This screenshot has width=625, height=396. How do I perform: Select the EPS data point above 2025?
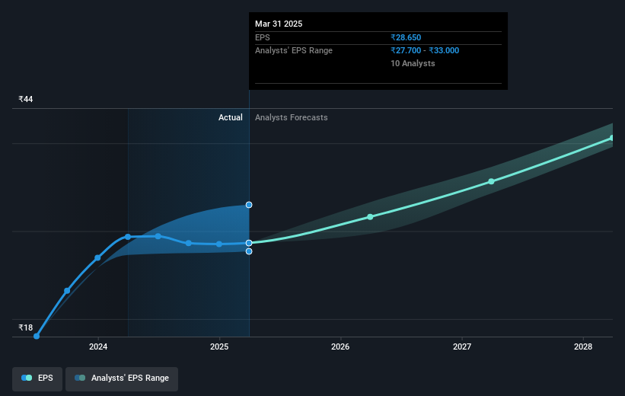(219, 244)
